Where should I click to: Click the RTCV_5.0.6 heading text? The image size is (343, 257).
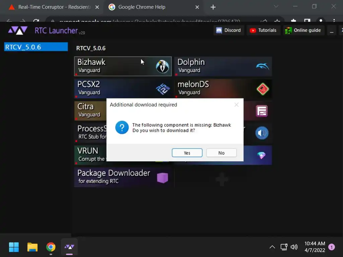point(91,48)
